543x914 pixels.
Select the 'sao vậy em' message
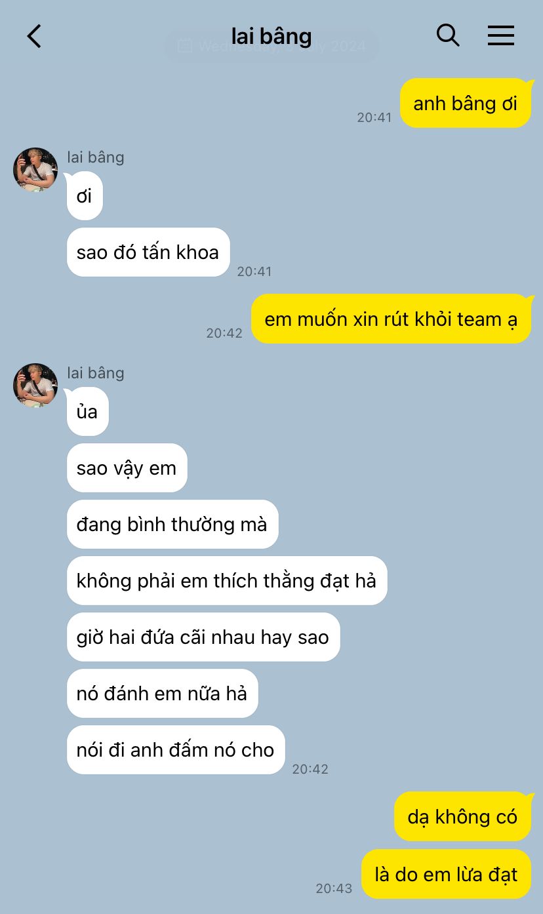click(x=127, y=468)
